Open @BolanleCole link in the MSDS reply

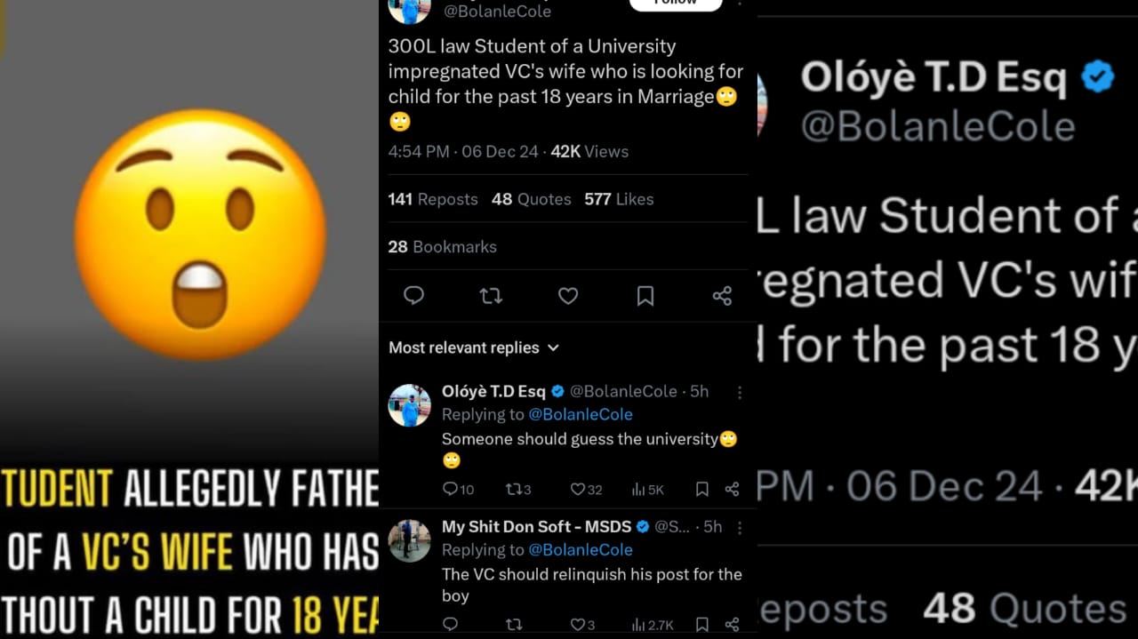pos(581,550)
